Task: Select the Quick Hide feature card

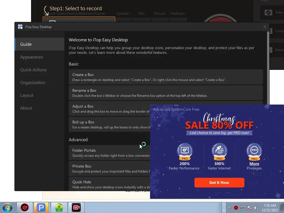Action: click(109, 184)
